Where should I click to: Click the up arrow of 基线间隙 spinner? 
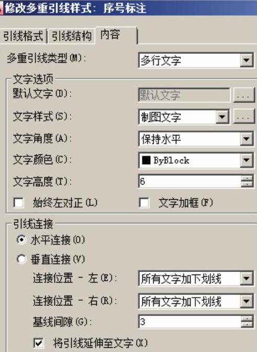coord(248,319)
